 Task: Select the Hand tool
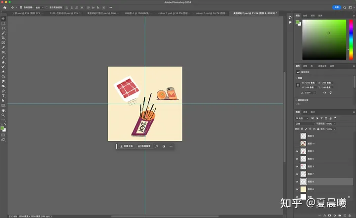pos(3,110)
